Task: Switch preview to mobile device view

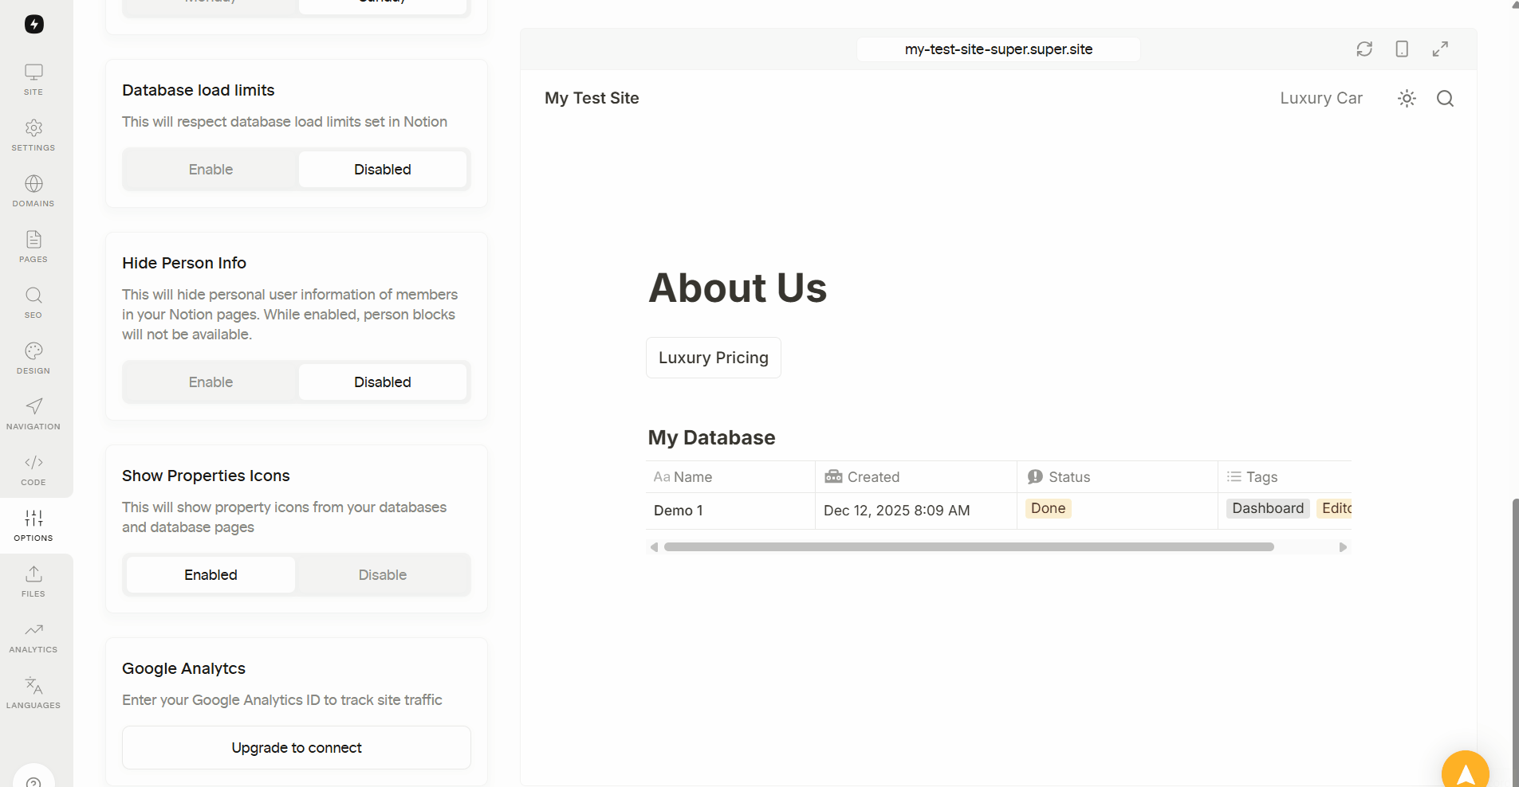Action: pyautogui.click(x=1402, y=49)
